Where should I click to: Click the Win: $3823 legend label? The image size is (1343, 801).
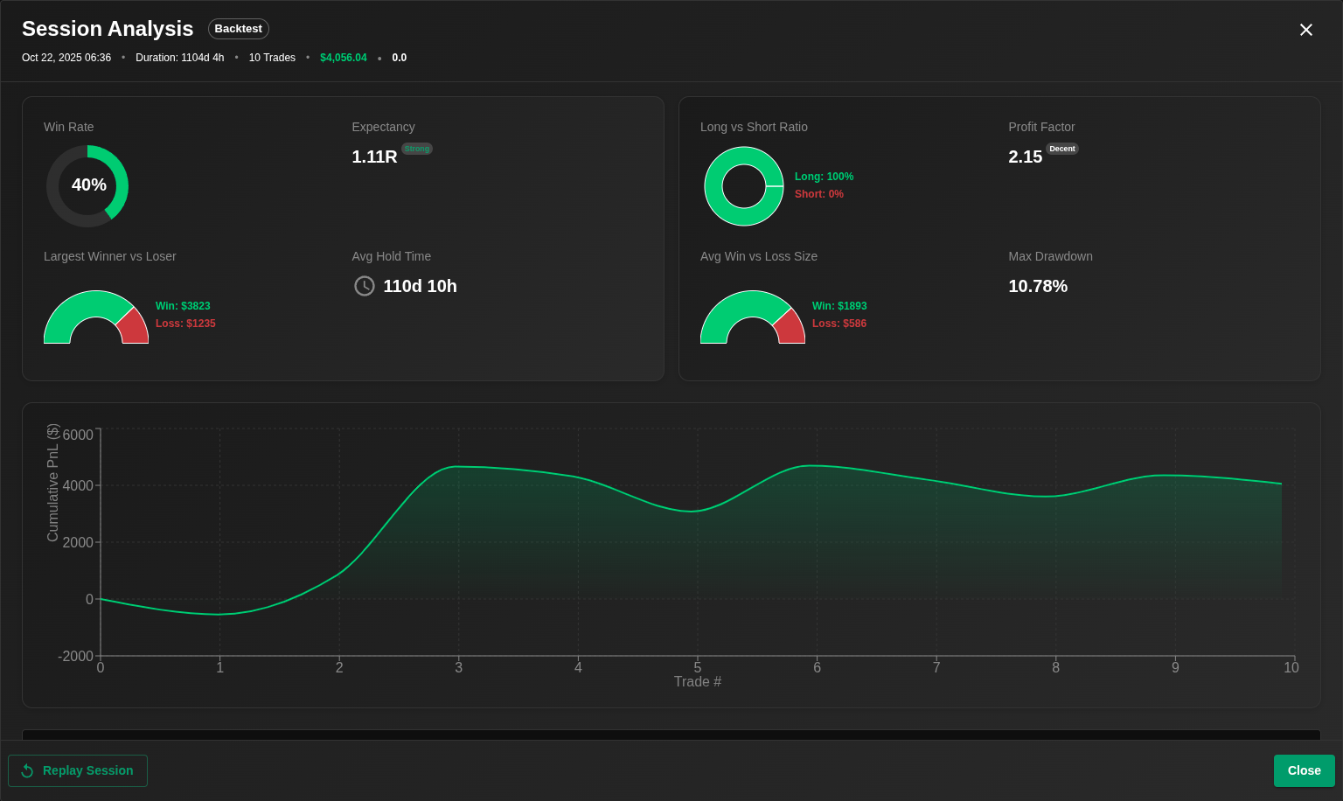pyautogui.click(x=183, y=306)
